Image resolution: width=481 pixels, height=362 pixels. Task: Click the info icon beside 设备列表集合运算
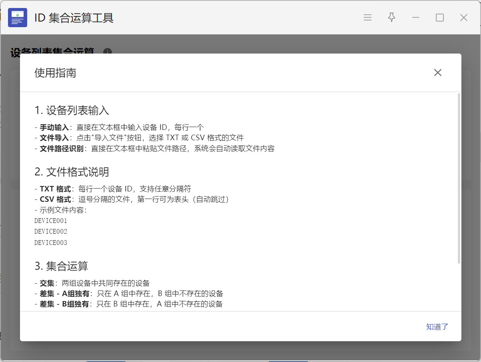point(107,52)
